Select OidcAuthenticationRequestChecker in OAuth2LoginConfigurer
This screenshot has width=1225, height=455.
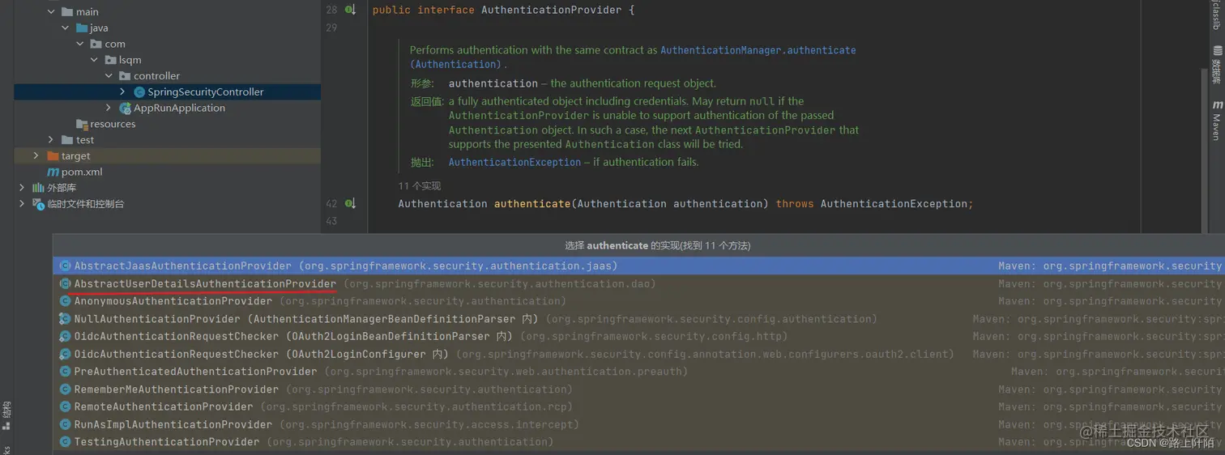639,354
